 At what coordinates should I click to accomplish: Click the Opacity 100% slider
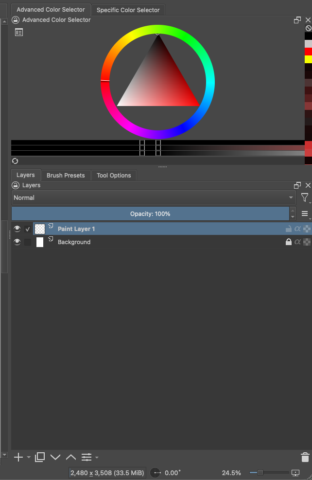150,213
